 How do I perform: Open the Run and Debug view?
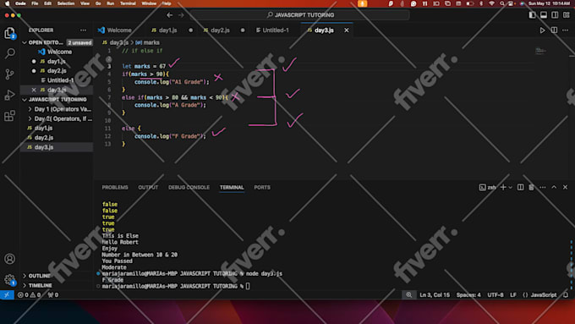[x=9, y=95]
